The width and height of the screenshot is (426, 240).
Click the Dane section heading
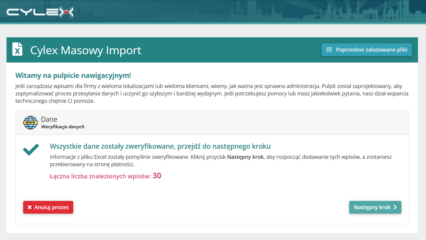(x=49, y=119)
